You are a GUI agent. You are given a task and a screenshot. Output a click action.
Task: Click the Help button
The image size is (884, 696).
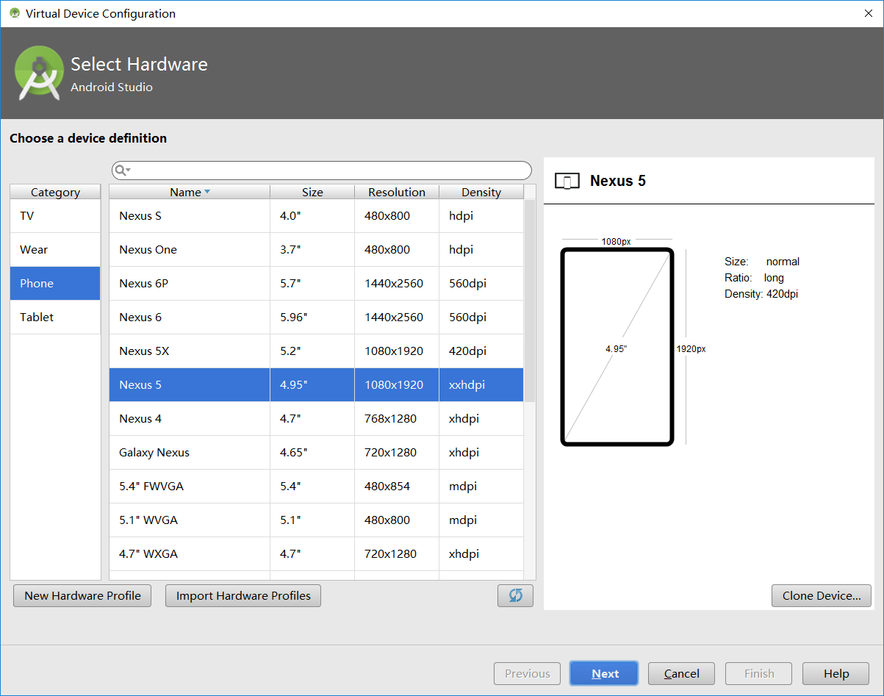pos(836,673)
